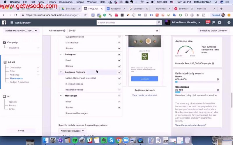This screenshot has width=233, height=145.
Task: Open Identity under Ad section
Action: coord(13,102)
